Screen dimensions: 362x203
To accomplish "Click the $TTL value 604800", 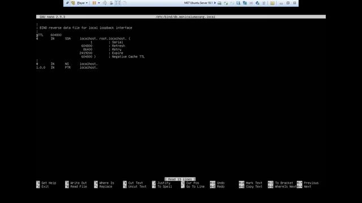I will point(56,35).
